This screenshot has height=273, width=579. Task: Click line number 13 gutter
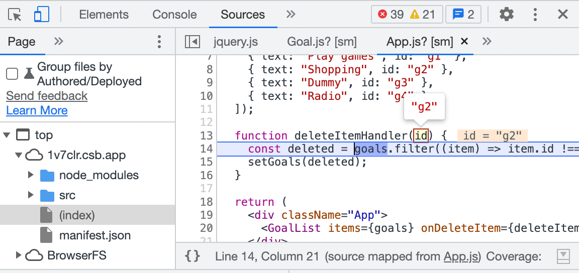tap(208, 136)
